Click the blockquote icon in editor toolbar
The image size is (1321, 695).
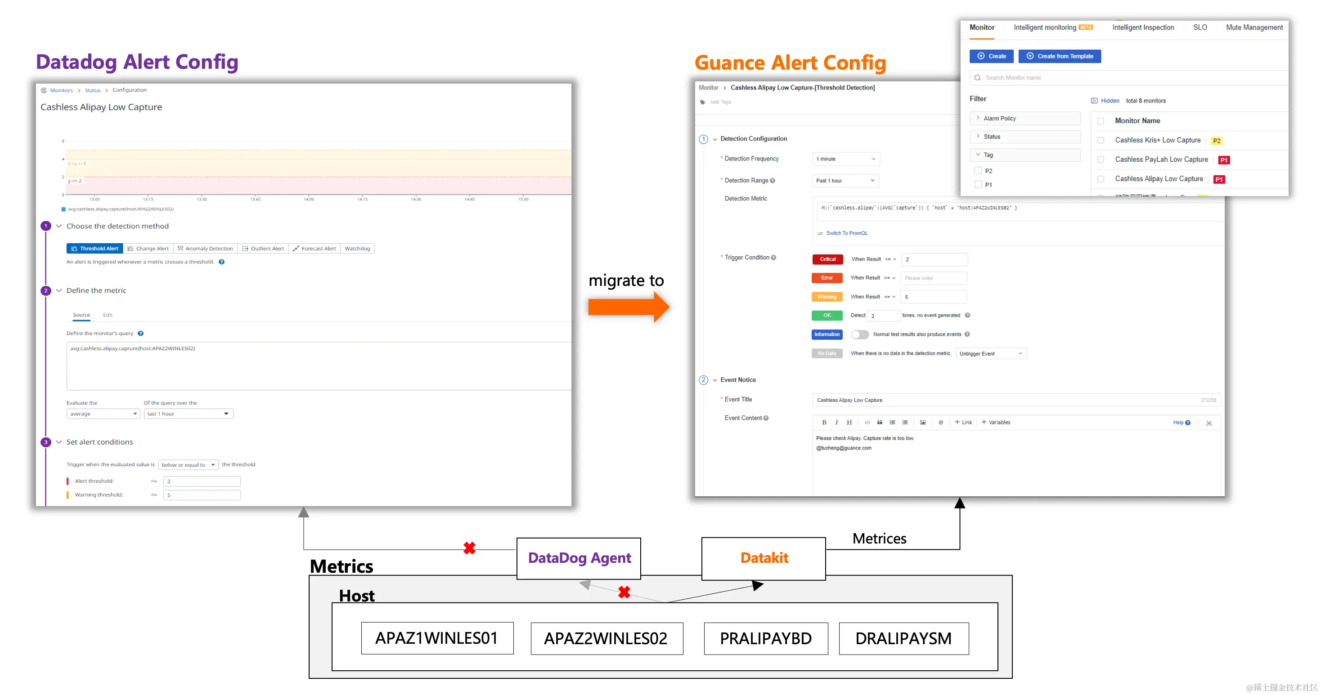click(x=880, y=422)
